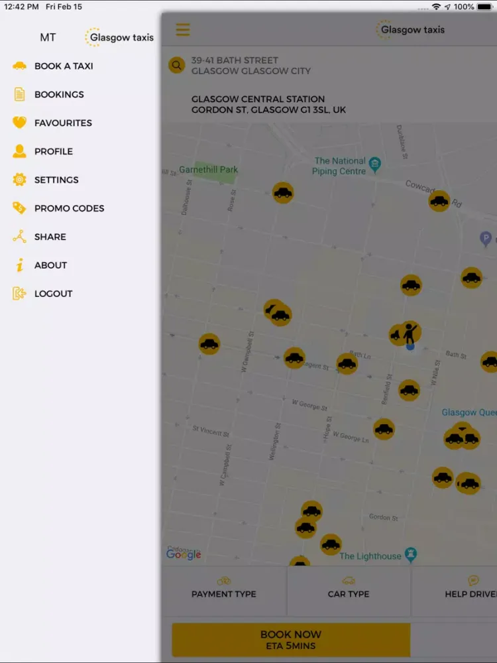The height and width of the screenshot is (663, 497).
Task: Select Logout in the side menu
Action: tap(53, 294)
